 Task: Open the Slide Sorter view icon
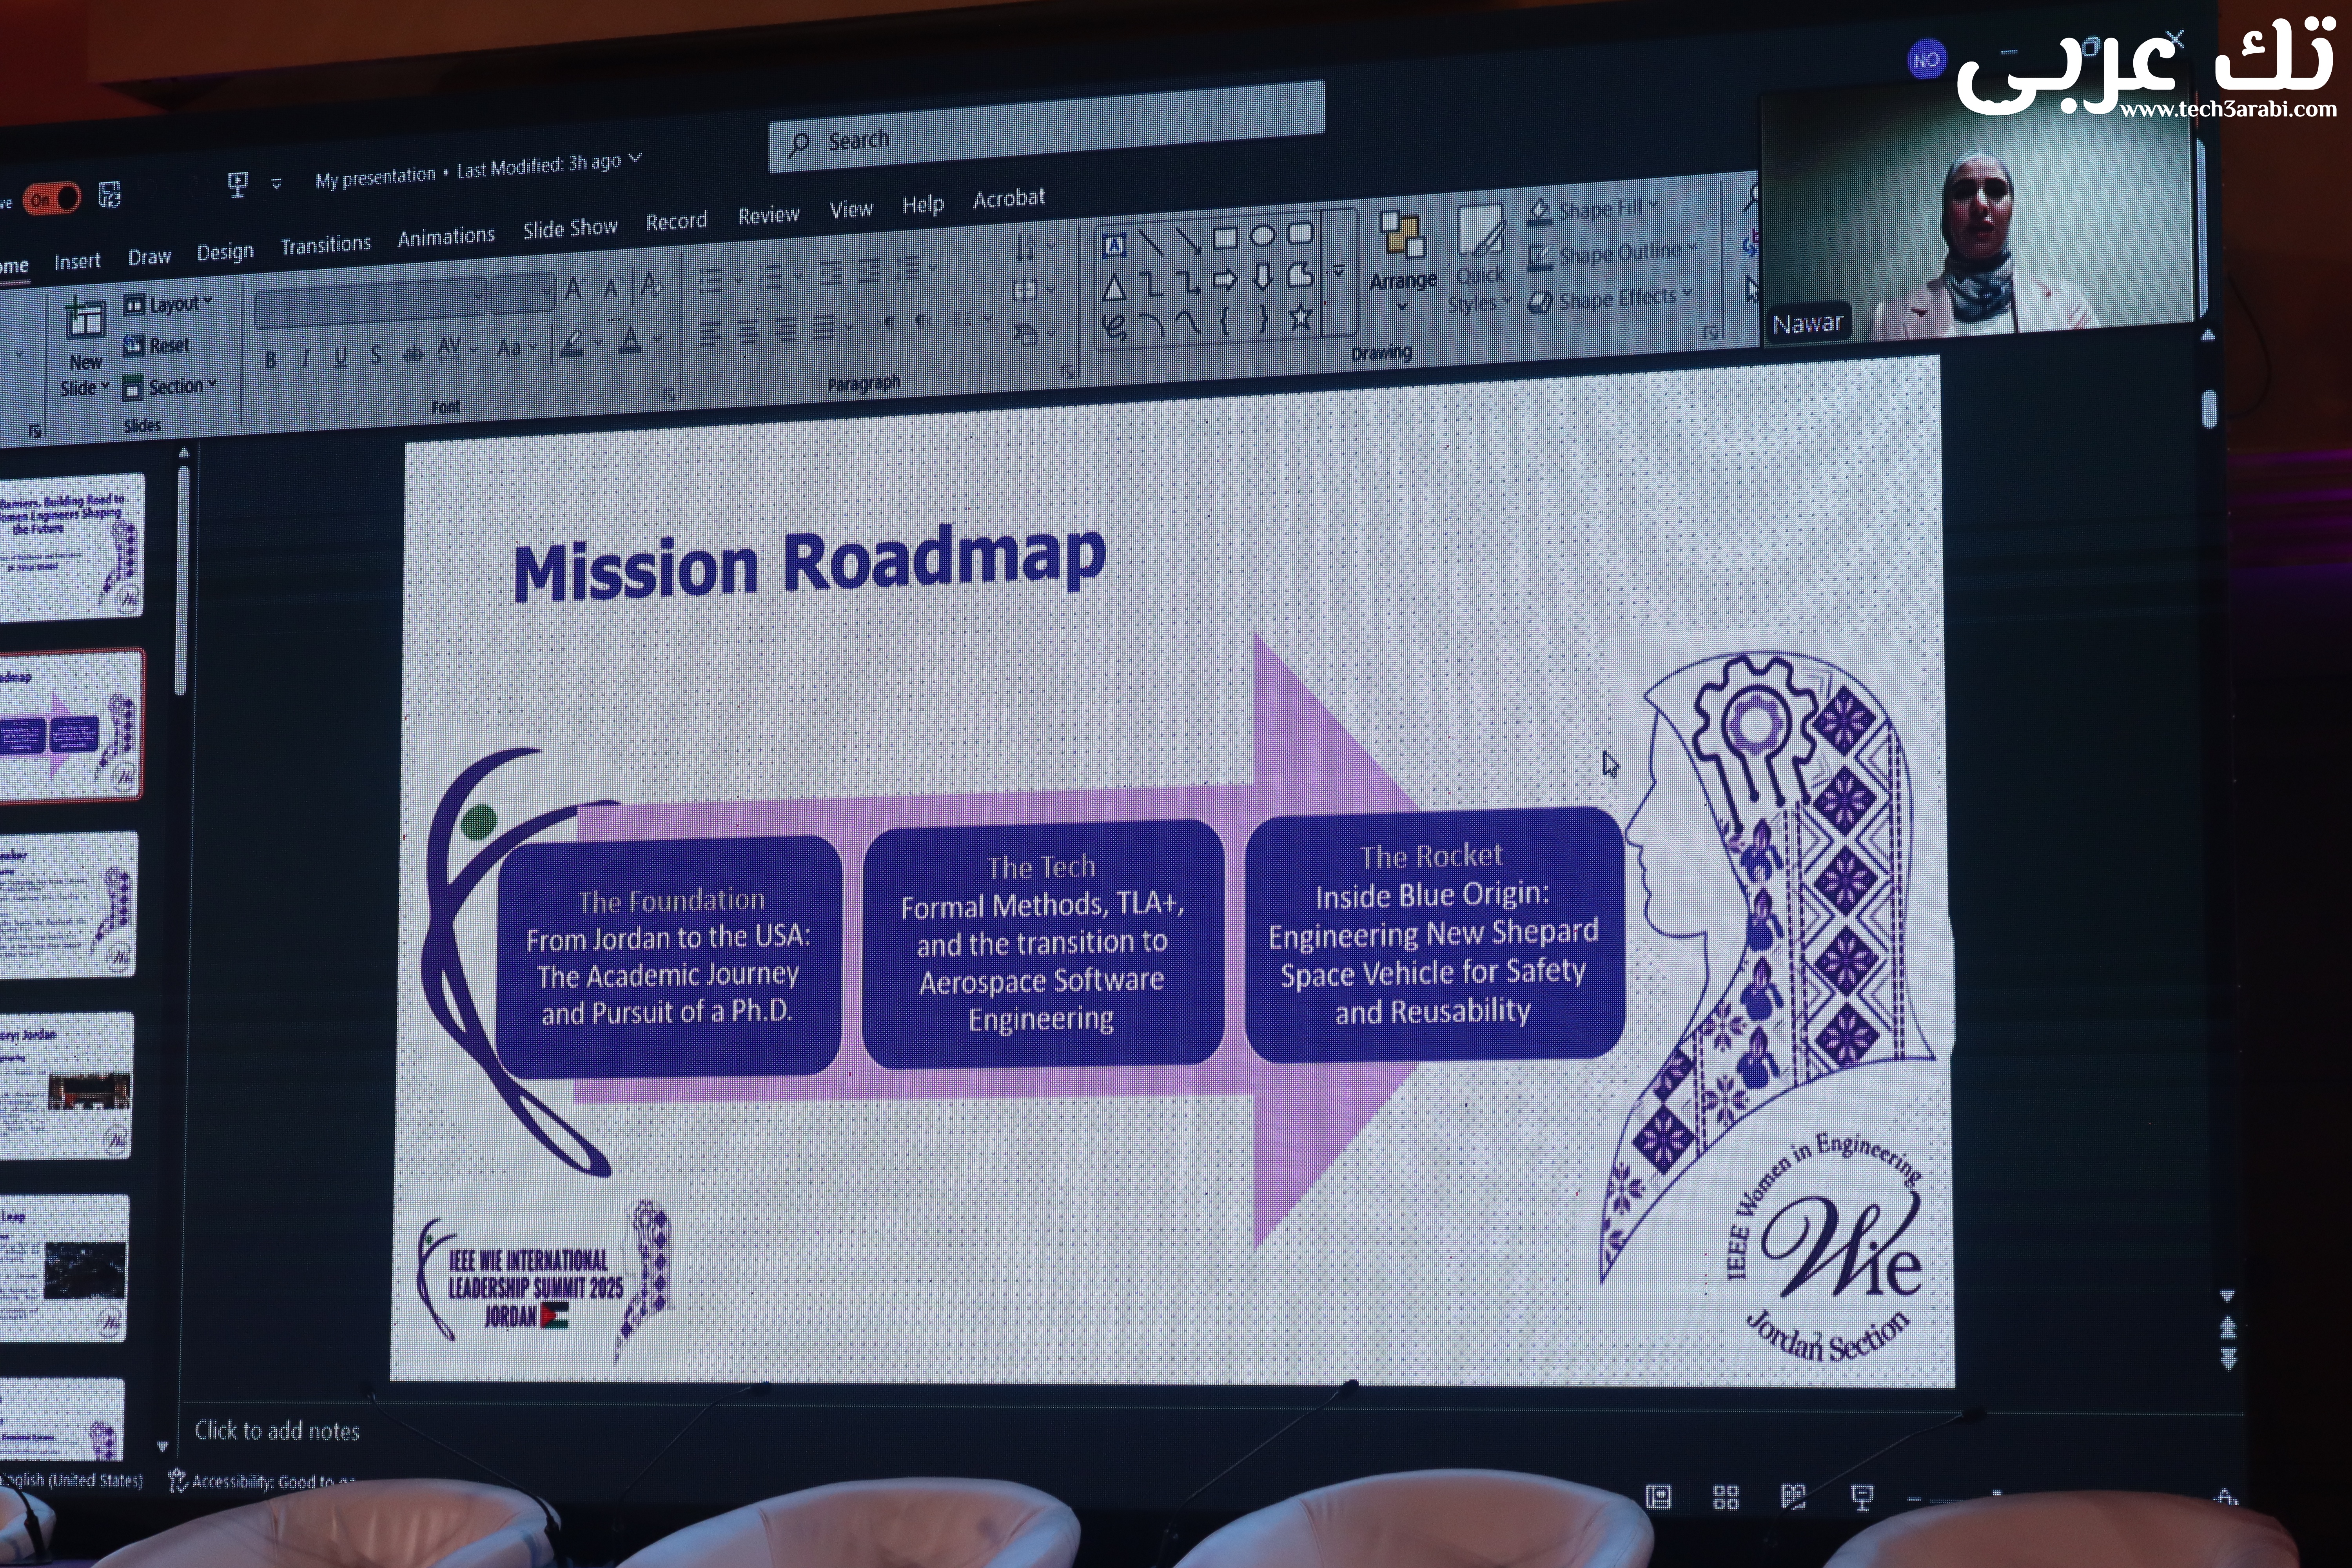coord(1726,1497)
